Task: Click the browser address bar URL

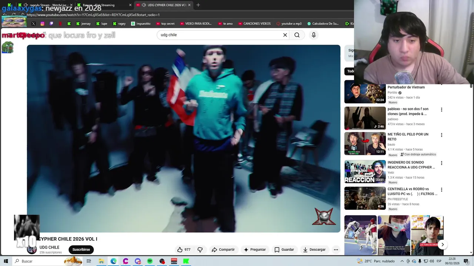Action: click(93, 15)
